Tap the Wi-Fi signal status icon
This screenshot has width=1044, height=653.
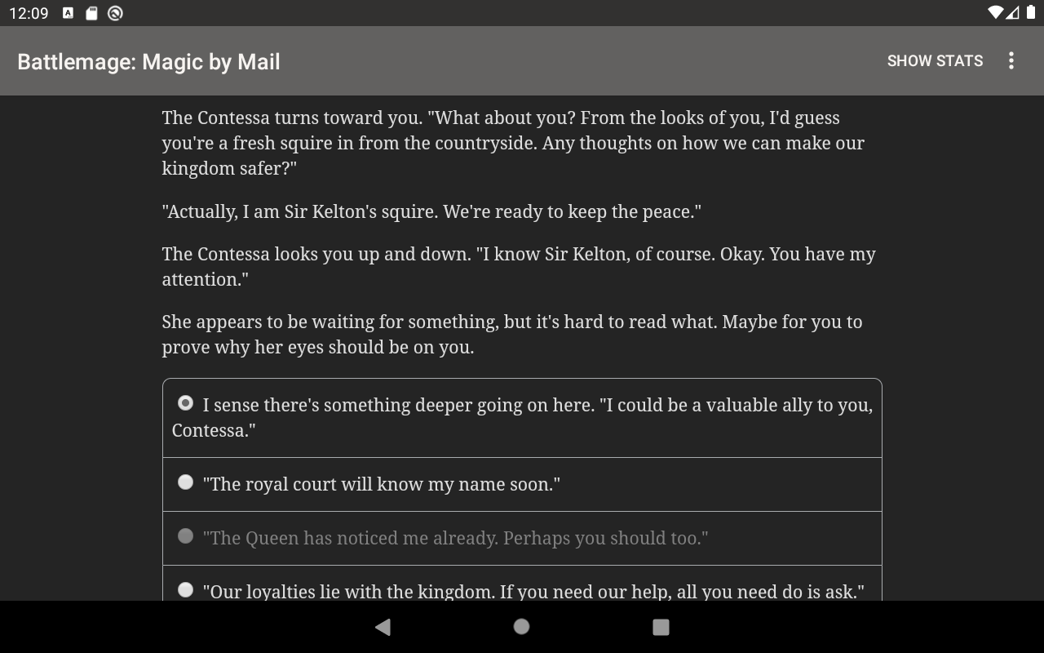click(995, 13)
